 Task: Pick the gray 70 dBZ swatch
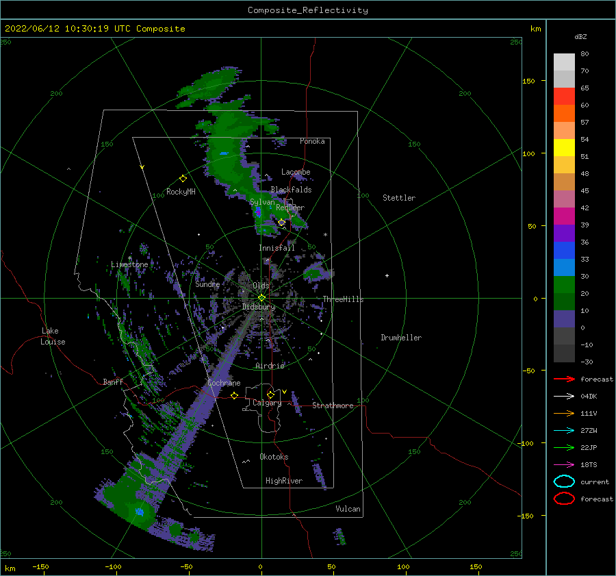564,79
